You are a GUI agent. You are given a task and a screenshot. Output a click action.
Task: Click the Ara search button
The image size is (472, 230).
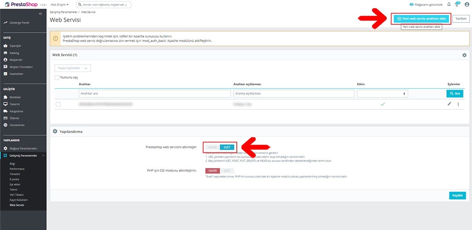click(455, 94)
